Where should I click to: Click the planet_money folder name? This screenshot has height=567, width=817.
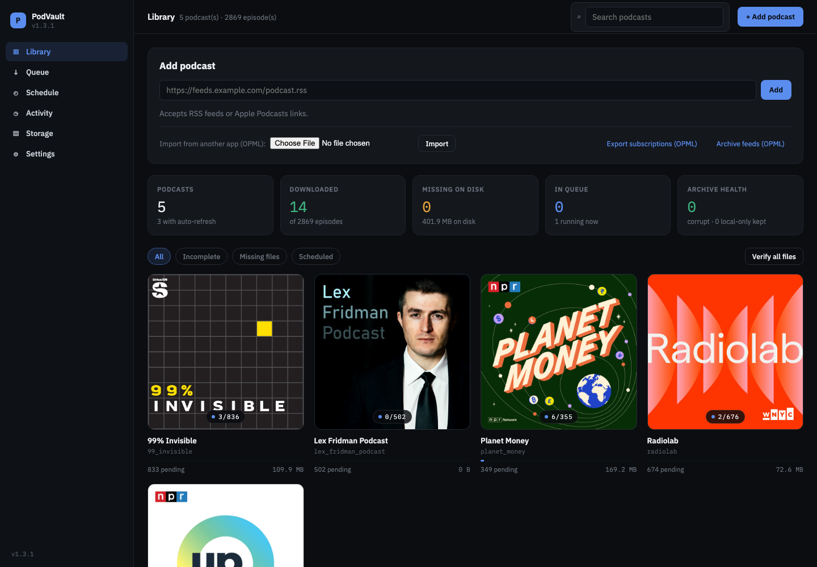(x=503, y=452)
